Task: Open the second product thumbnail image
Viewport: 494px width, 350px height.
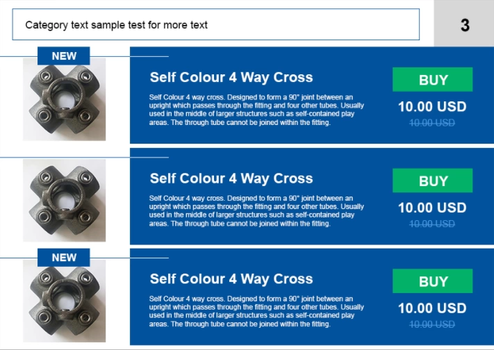Action: click(65, 200)
